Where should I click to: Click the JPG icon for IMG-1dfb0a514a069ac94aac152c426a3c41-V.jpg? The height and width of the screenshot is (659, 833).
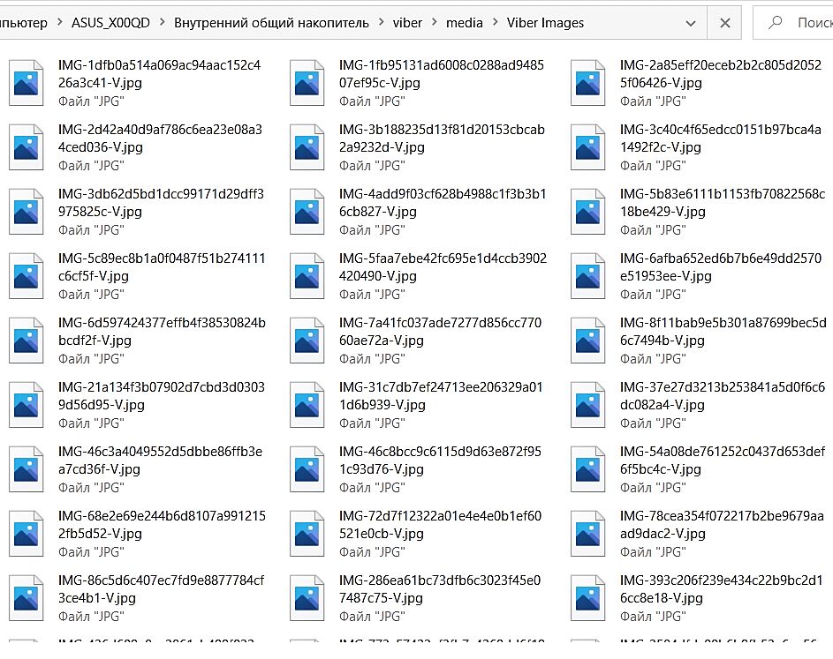click(26, 83)
